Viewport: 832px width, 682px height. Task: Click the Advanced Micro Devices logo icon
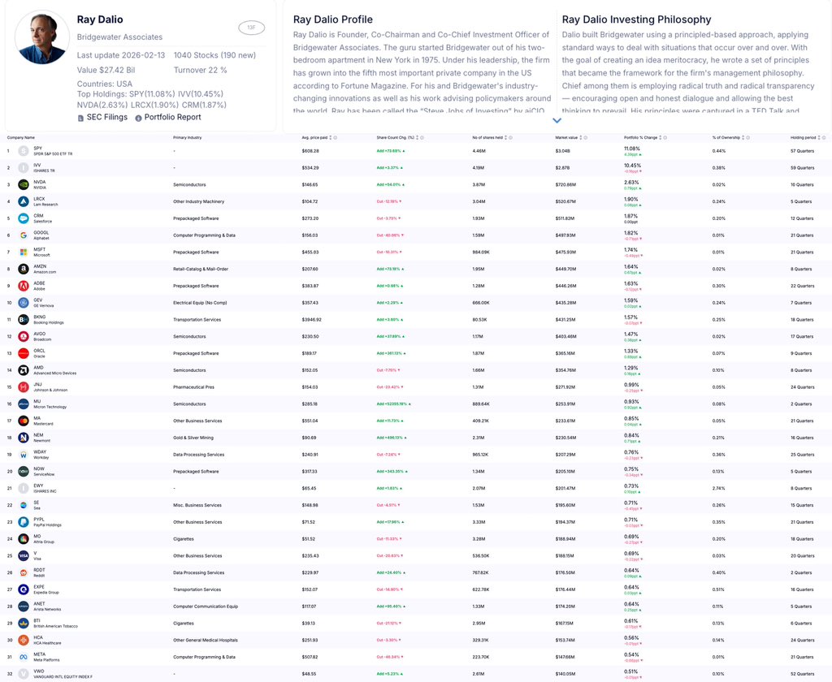click(24, 370)
